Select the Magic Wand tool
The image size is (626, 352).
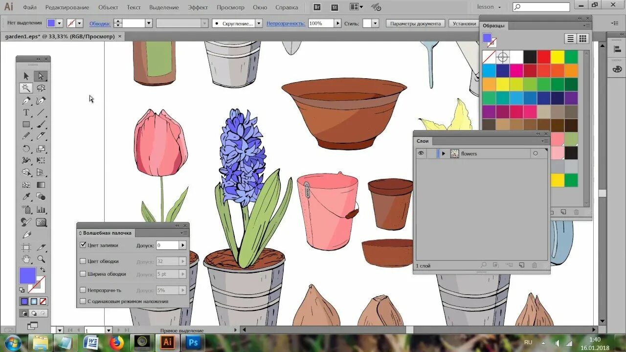[x=26, y=88]
